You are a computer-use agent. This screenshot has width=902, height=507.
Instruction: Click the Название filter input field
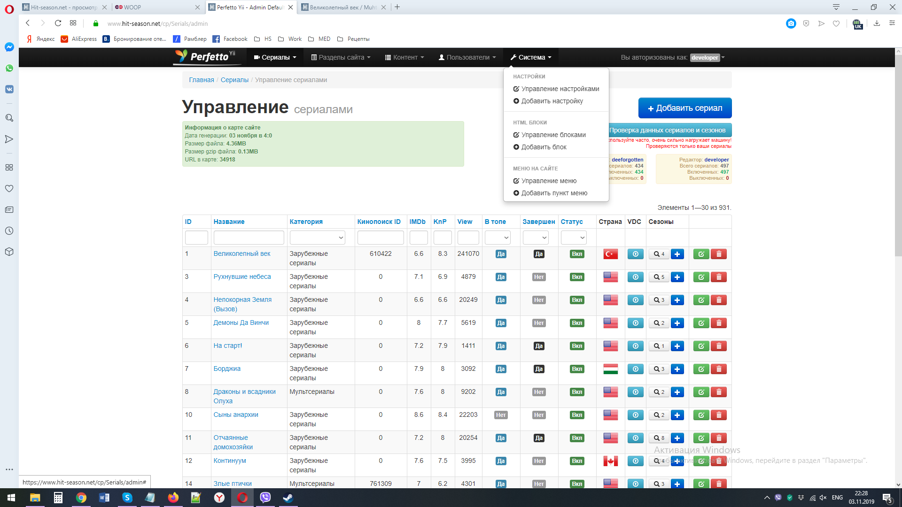(249, 238)
